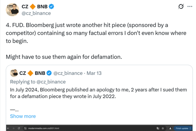
Task: Click the Grok icon on the tweet
Action: [181, 6]
